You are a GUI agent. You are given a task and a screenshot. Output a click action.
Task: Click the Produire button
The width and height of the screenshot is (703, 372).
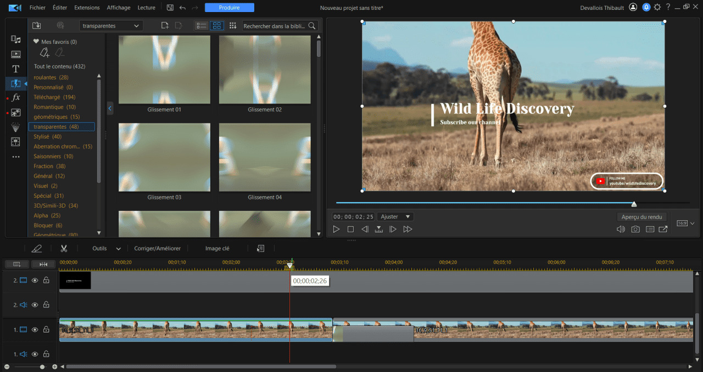tap(229, 8)
